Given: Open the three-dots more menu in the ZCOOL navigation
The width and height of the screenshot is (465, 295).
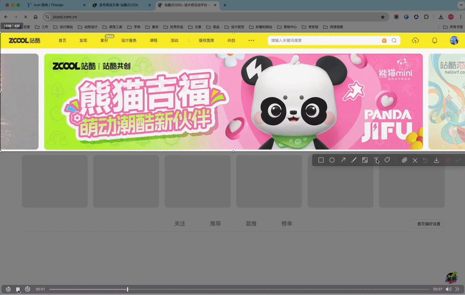Looking at the screenshot, I should pyautogui.click(x=251, y=41).
